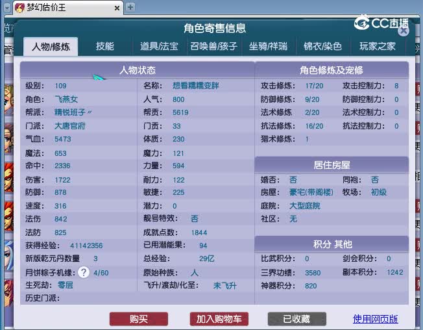Click the question mark help icon beside 月饼粽子机缘
423x330 pixels.
point(84,272)
